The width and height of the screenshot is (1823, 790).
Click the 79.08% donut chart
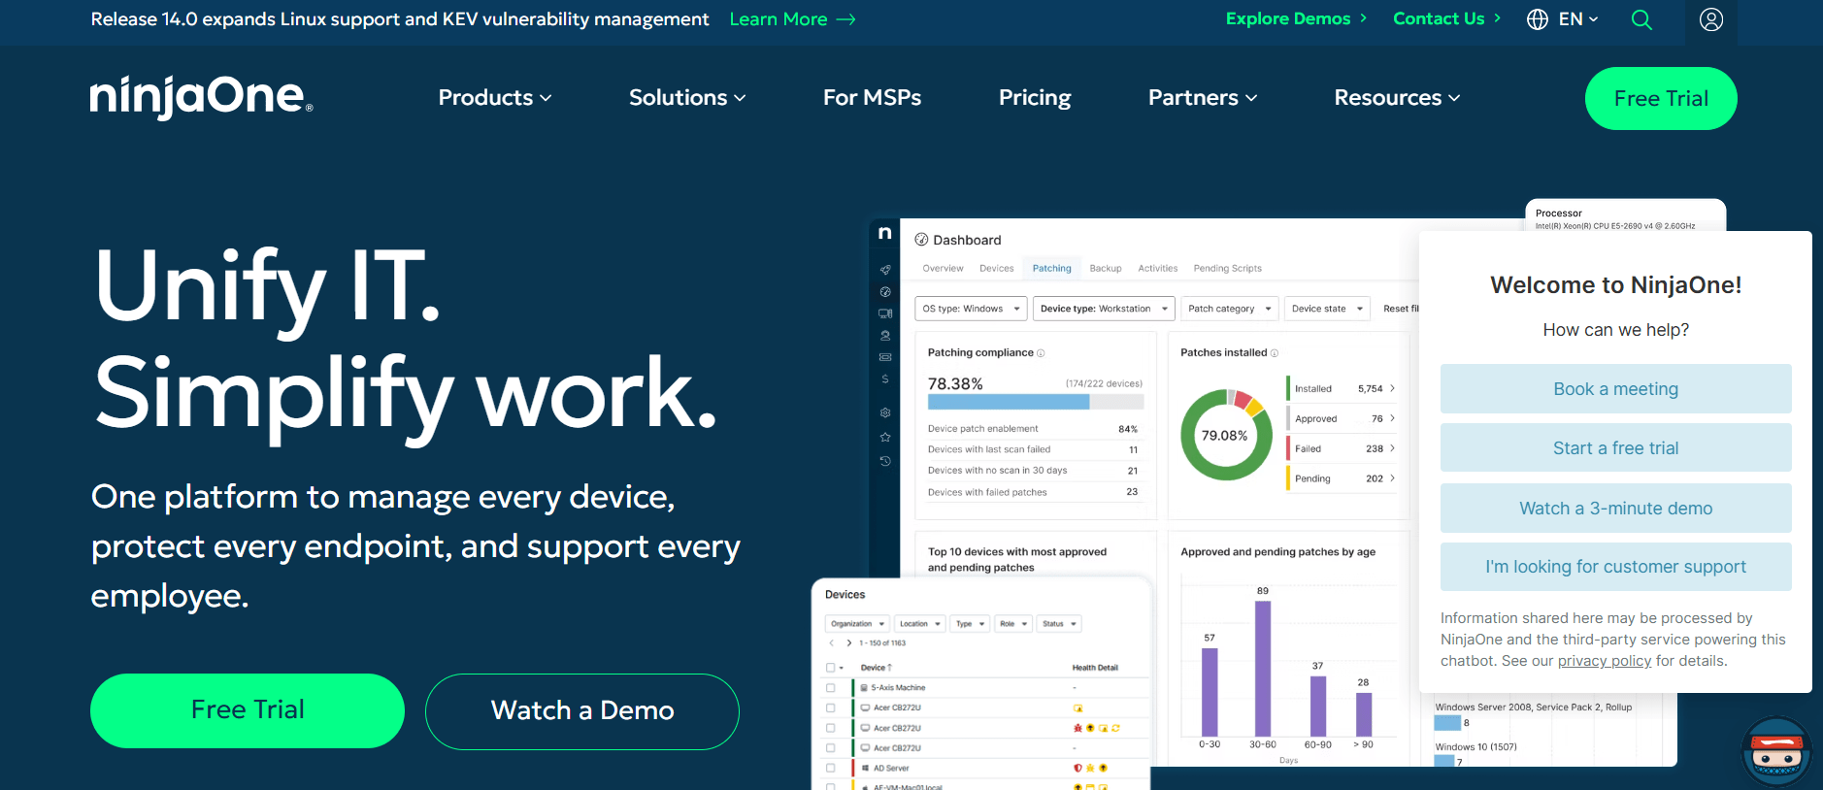pyautogui.click(x=1226, y=435)
